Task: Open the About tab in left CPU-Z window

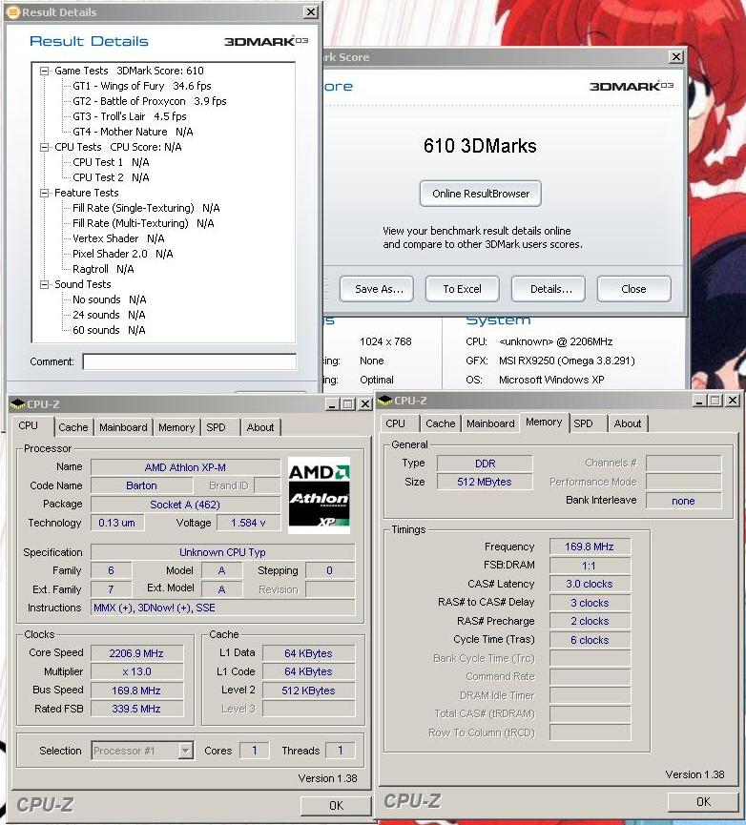Action: click(260, 427)
